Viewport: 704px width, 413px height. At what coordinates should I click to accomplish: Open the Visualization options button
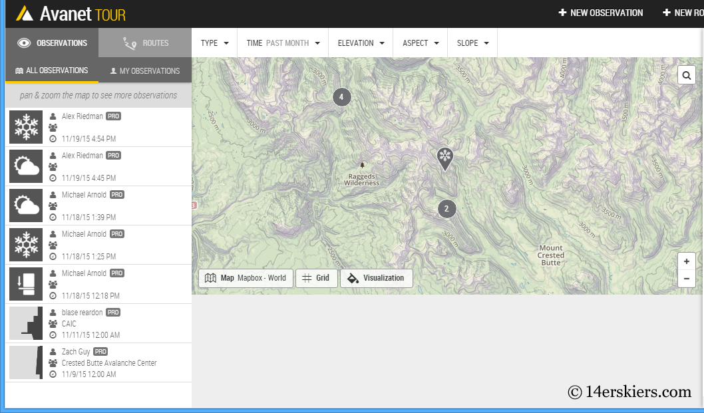point(377,278)
